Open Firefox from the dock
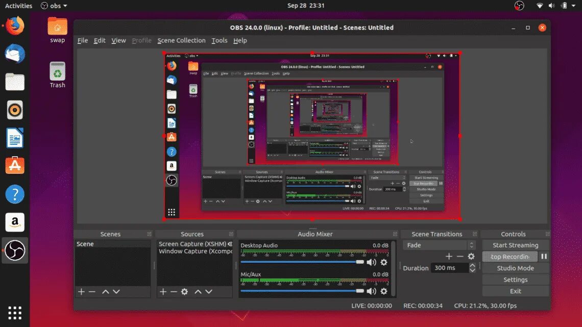This screenshot has height=327, width=582. [15, 26]
